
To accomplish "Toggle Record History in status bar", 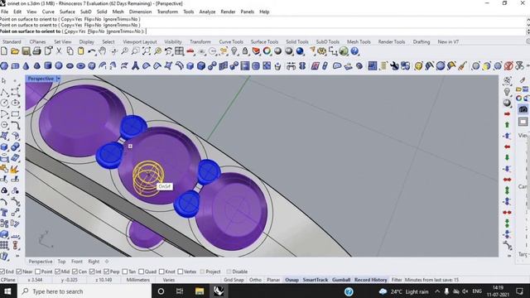I will pos(370,280).
